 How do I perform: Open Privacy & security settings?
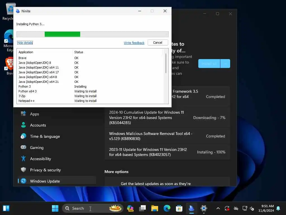57,170
